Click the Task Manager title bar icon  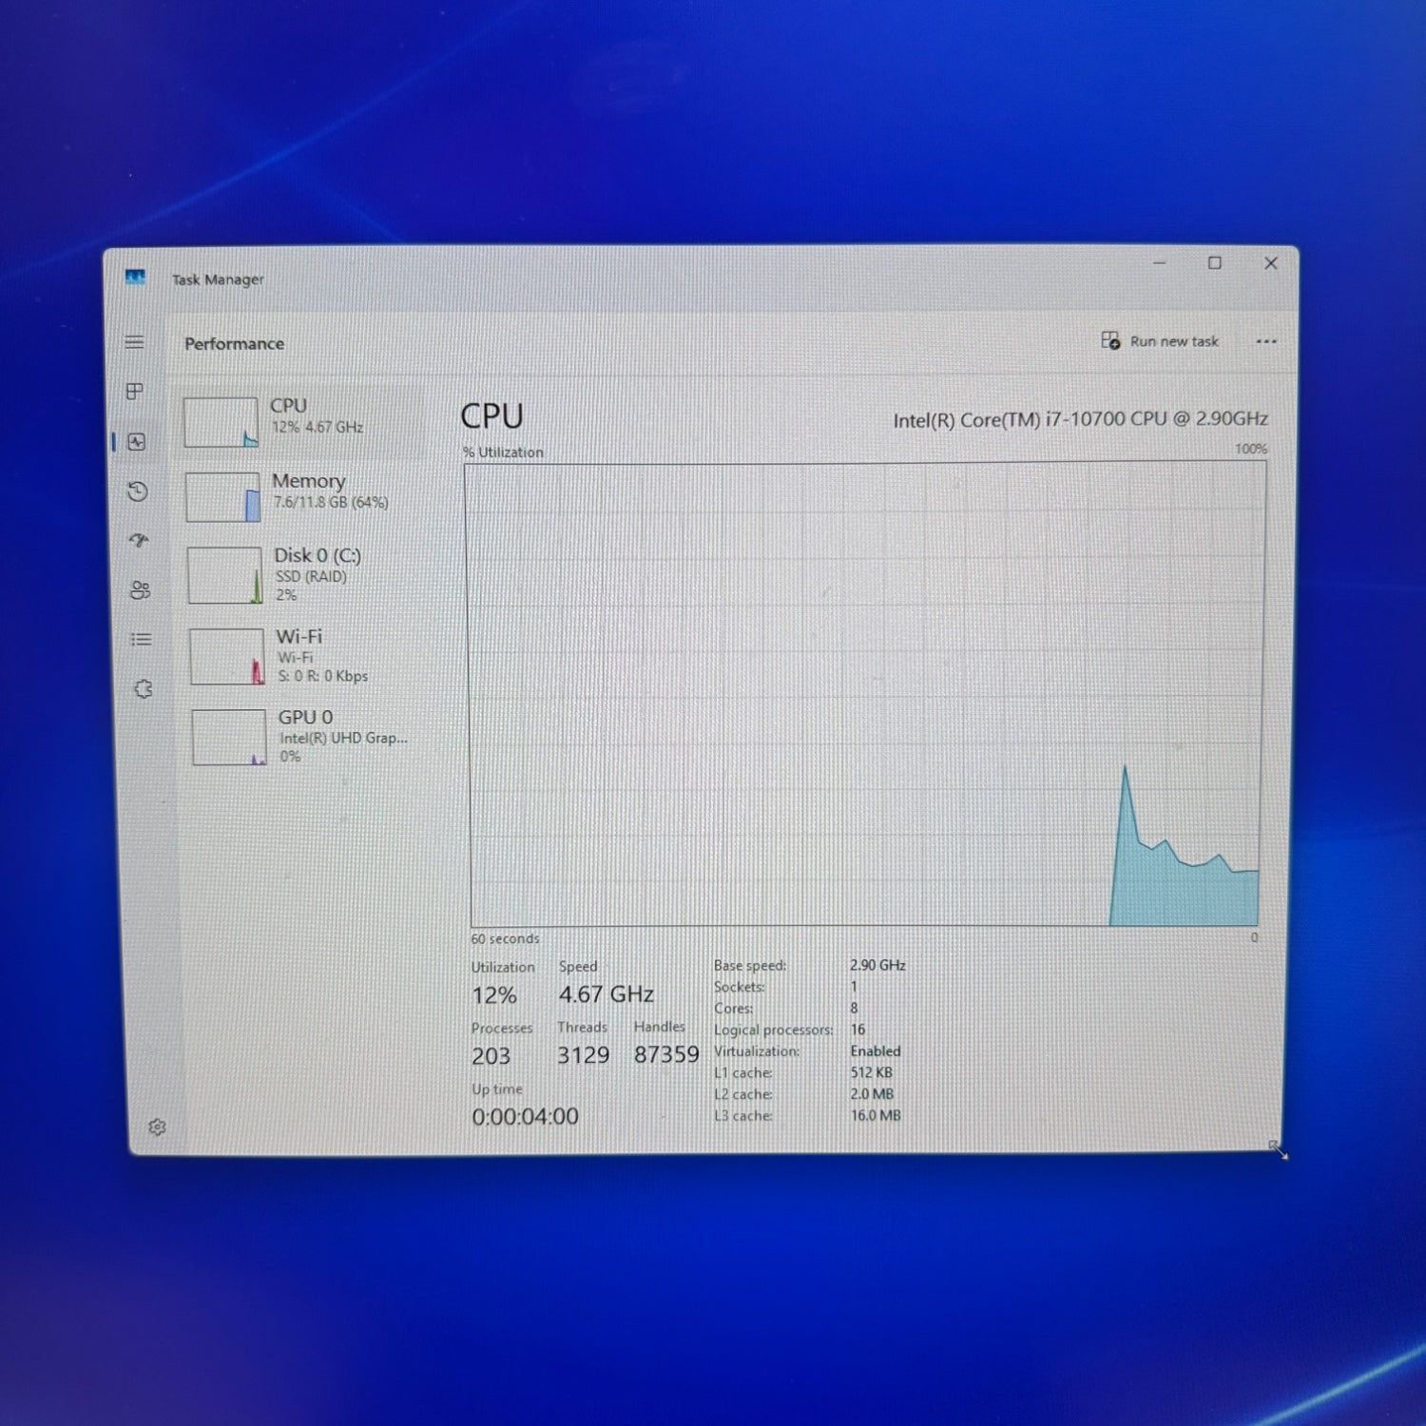pyautogui.click(x=135, y=278)
